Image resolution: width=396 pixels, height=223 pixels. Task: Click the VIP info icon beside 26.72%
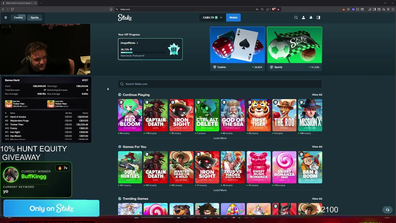(131, 49)
